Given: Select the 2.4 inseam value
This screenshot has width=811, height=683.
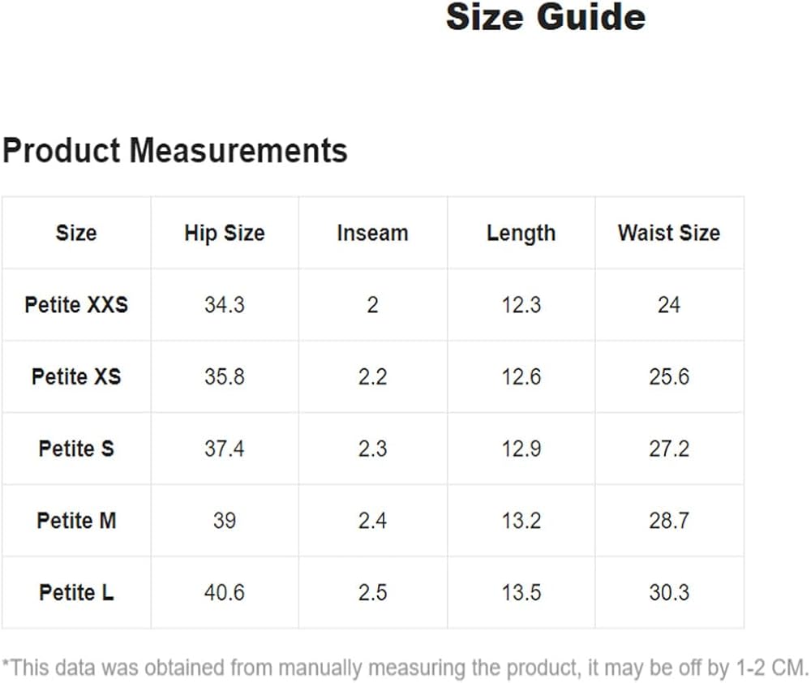Looking at the screenshot, I should pos(372,521).
